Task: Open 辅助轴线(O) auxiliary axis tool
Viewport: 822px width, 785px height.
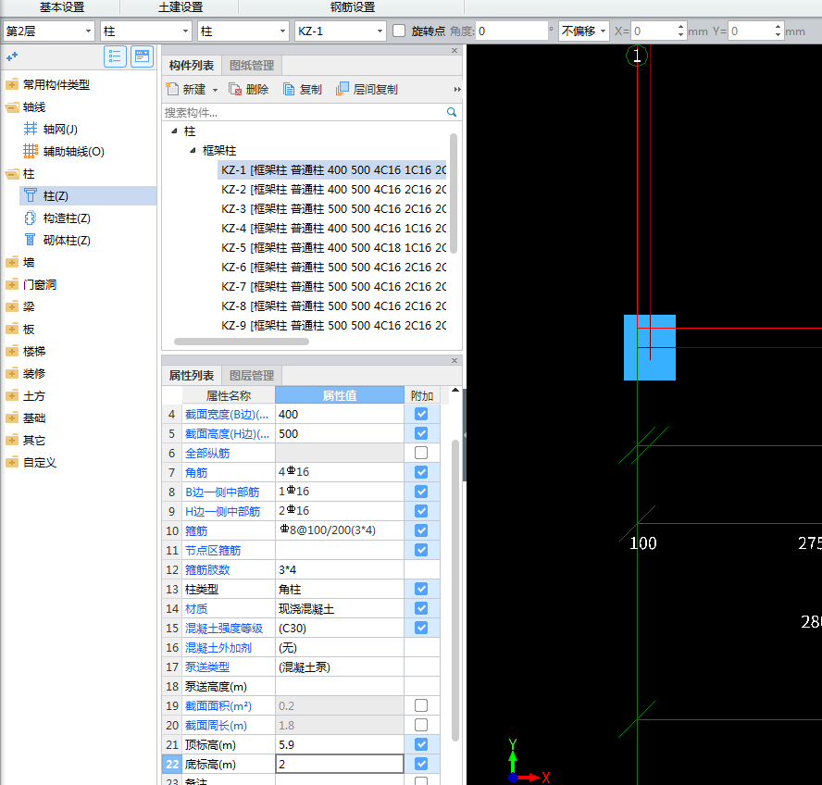Action: [64, 152]
